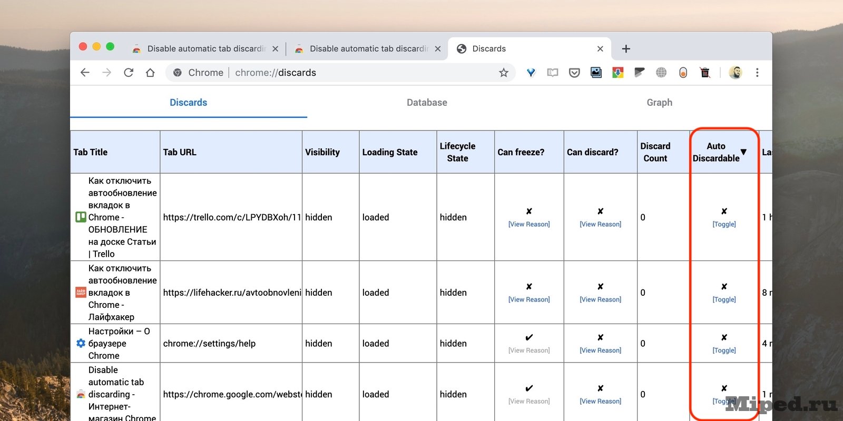View can-discard reason for Trello row
843x421 pixels.
(600, 224)
